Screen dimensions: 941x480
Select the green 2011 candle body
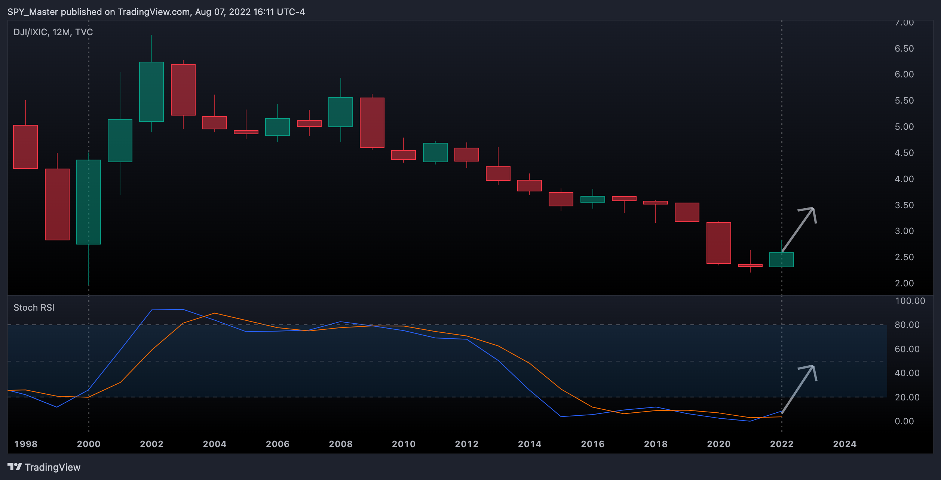point(435,153)
